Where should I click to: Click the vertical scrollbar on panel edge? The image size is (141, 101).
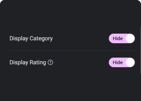point(141,50)
